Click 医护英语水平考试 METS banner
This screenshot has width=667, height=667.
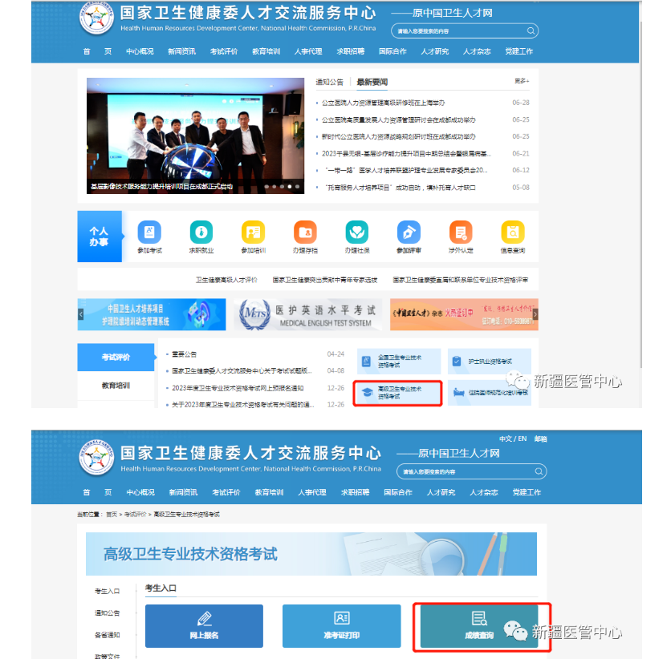[308, 314]
